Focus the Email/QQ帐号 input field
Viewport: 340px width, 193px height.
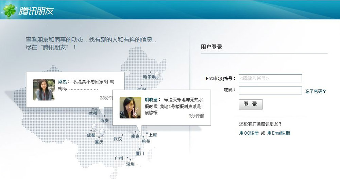[270, 78]
